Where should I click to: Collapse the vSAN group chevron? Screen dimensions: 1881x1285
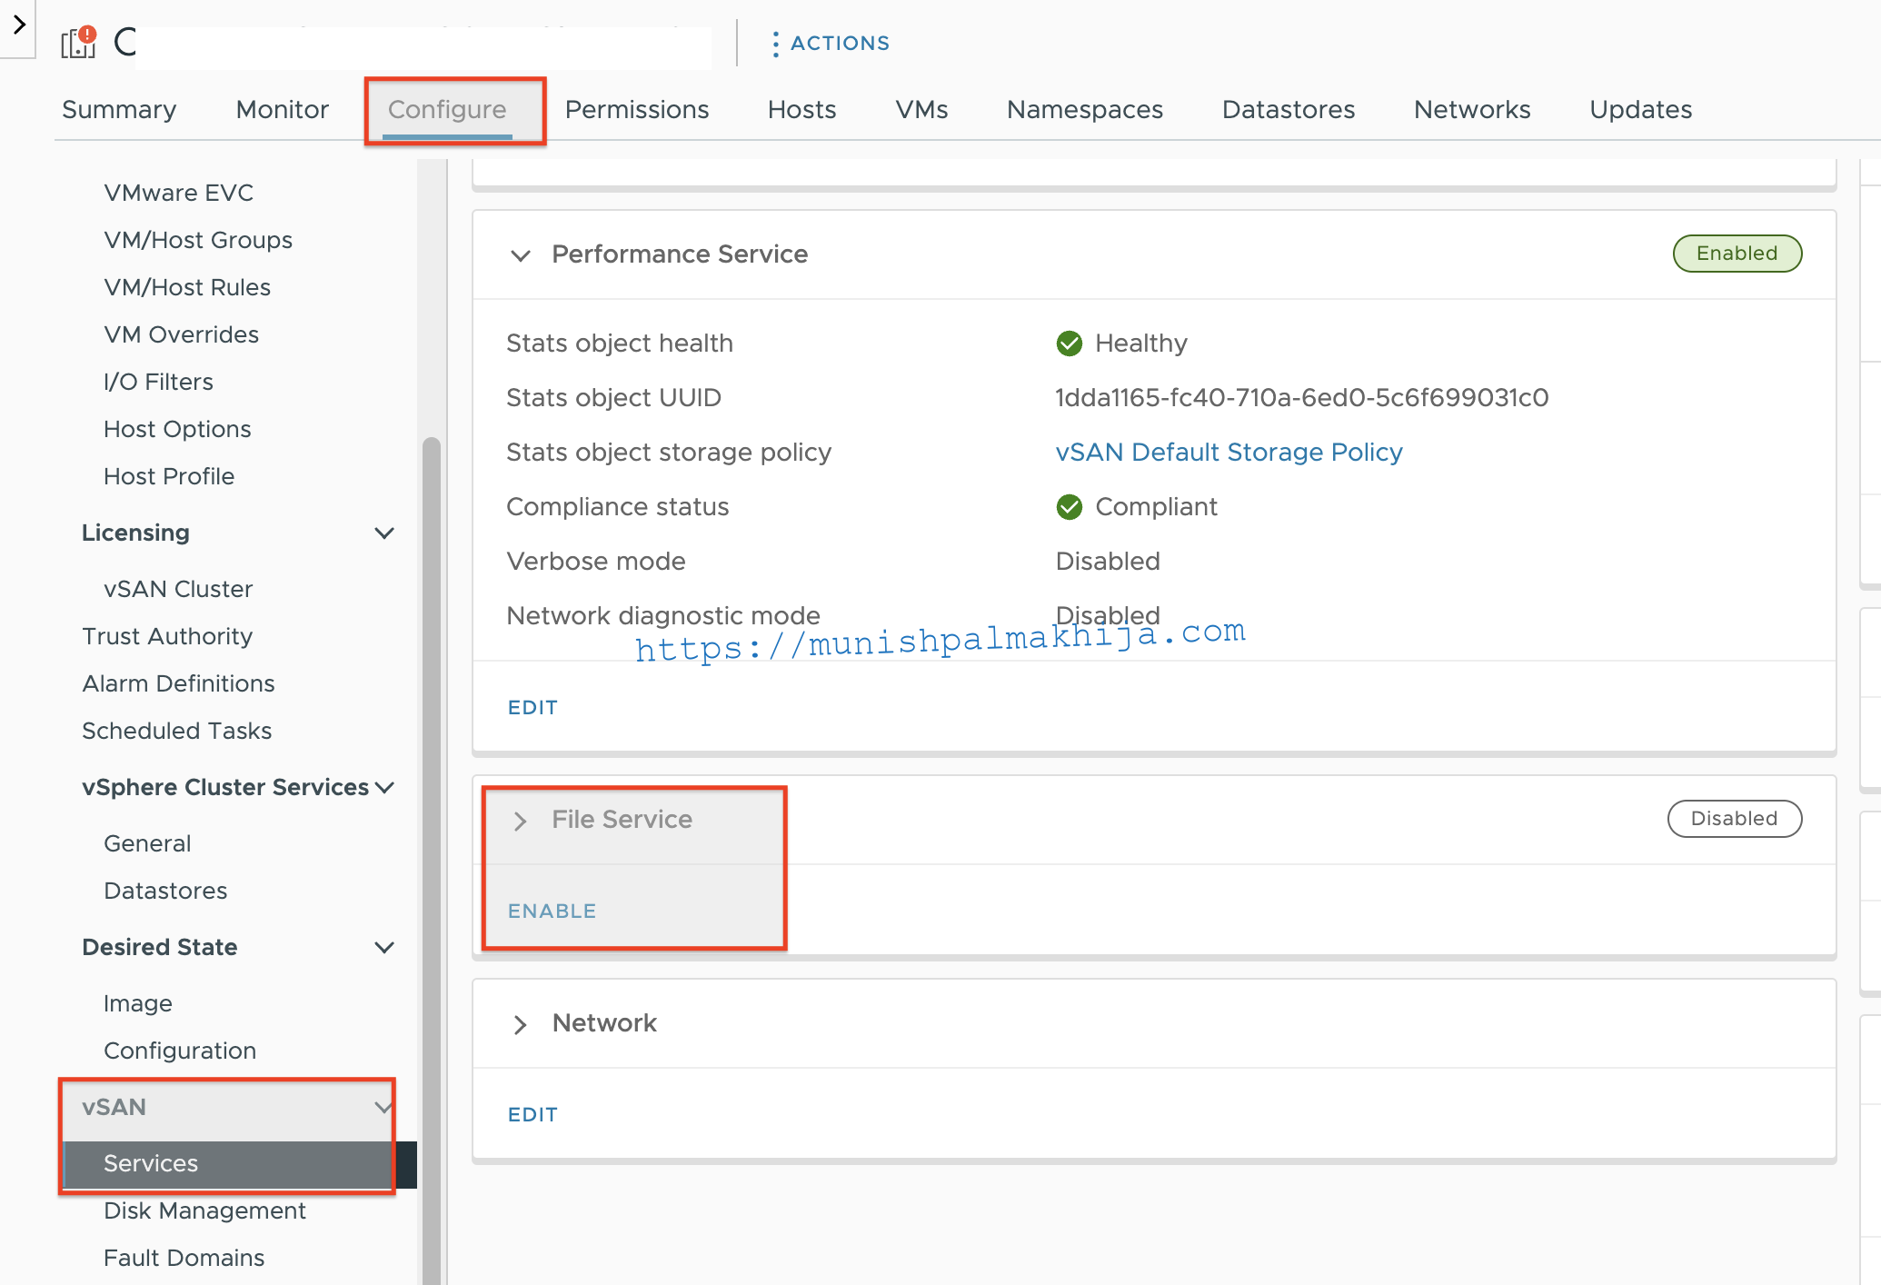(383, 1108)
